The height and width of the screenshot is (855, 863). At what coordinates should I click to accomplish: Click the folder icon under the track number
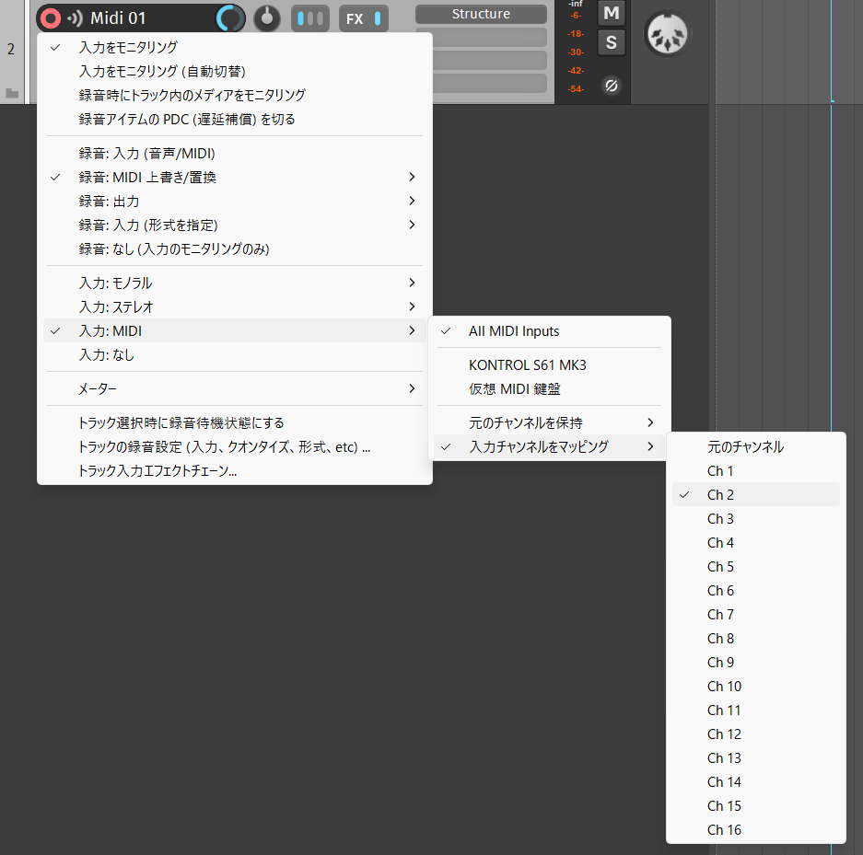12,93
